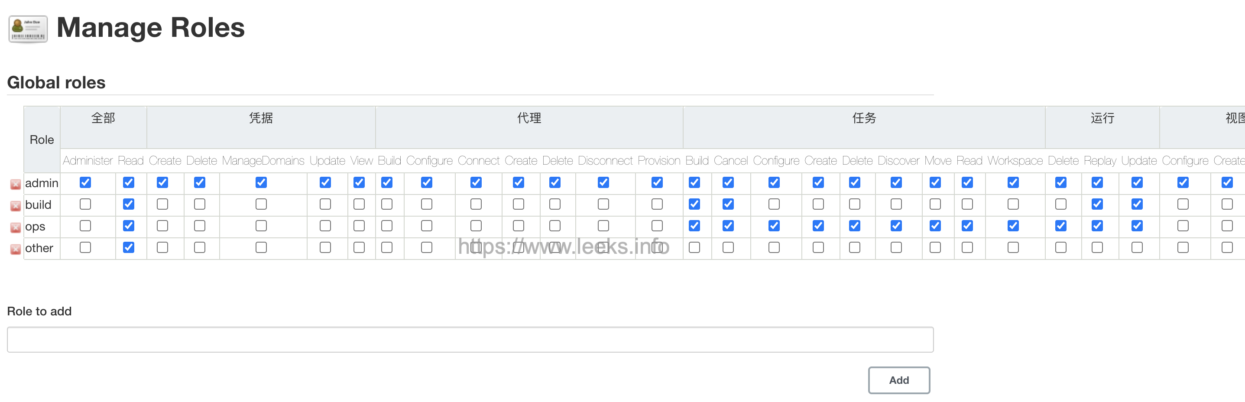Enable job Workspace permission for other role
This screenshot has height=402, width=1245.
pos(1014,247)
